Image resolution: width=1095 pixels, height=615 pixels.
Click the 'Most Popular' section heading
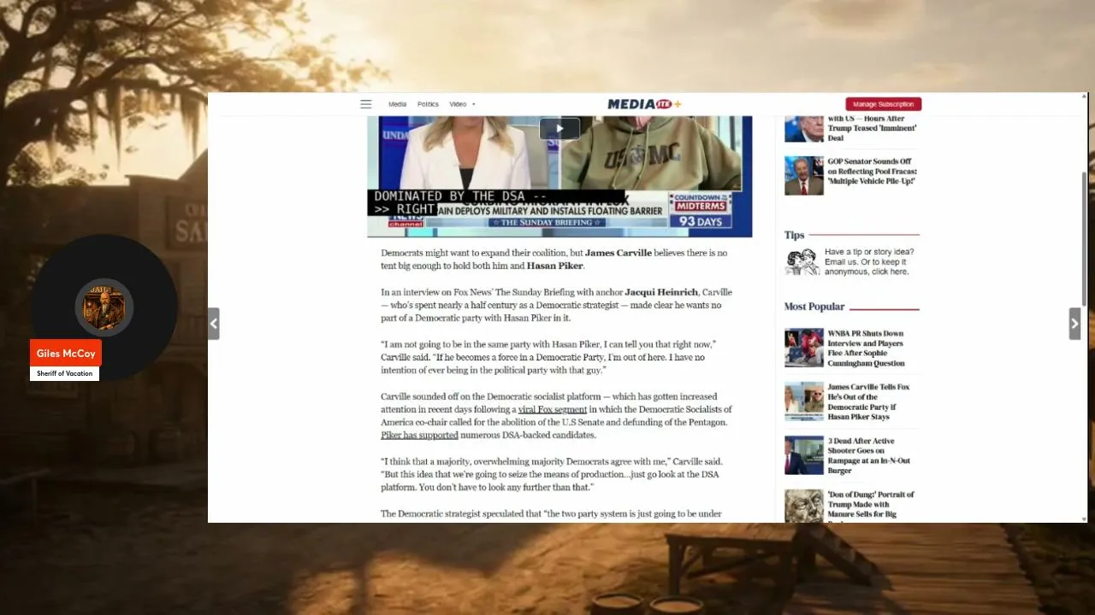814,307
